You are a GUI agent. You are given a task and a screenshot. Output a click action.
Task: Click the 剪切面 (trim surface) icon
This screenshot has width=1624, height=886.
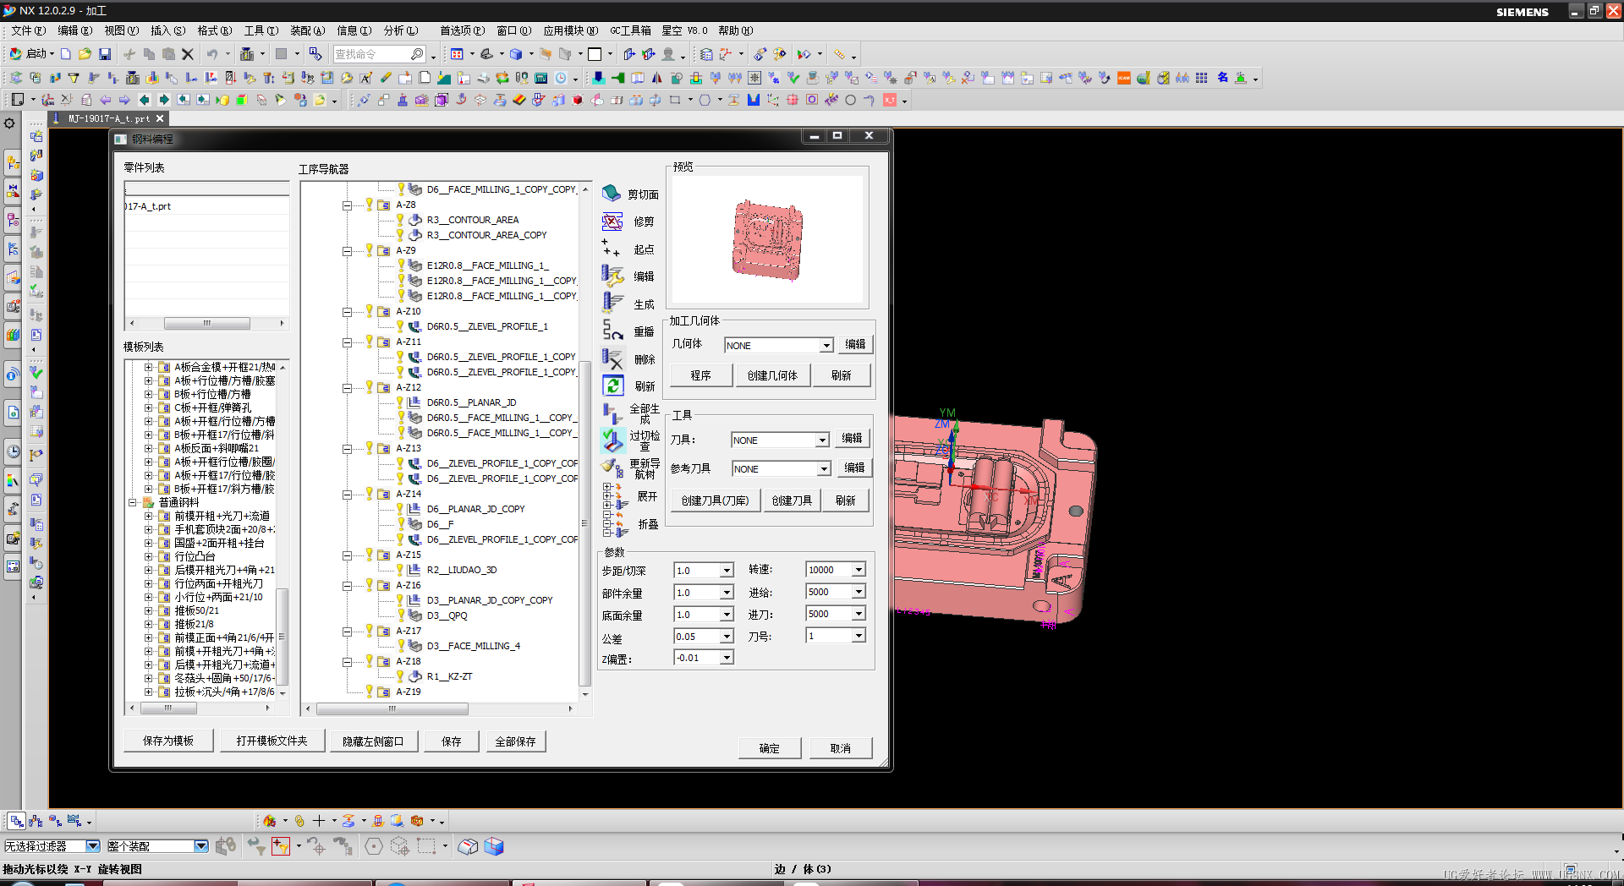click(x=612, y=194)
